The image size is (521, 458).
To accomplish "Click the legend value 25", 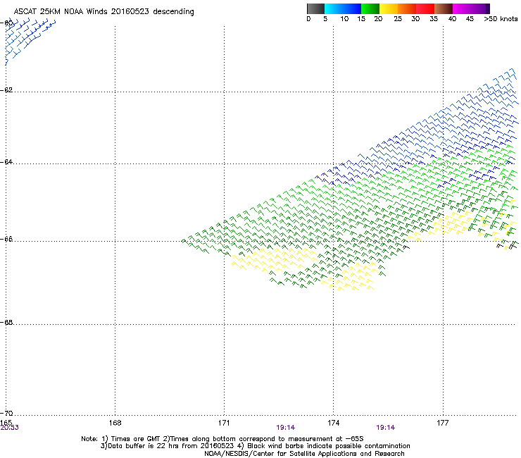I will (398, 19).
